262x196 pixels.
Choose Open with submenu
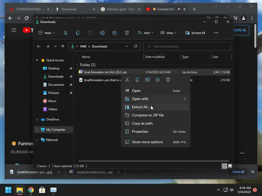pos(156,99)
